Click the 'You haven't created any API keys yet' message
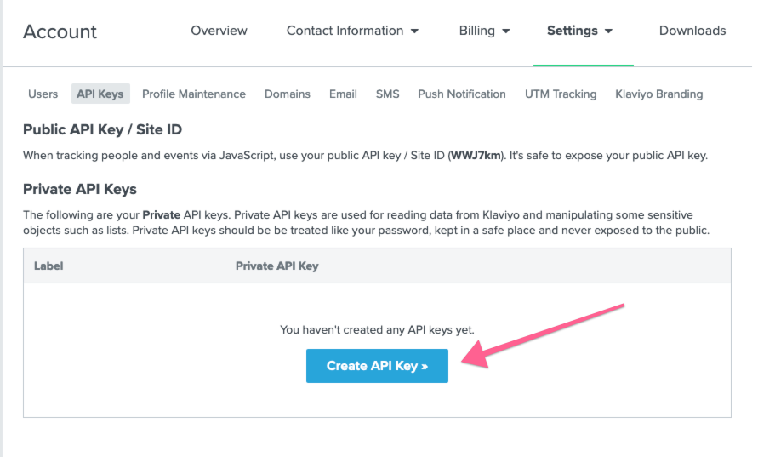The image size is (758, 457). point(377,330)
